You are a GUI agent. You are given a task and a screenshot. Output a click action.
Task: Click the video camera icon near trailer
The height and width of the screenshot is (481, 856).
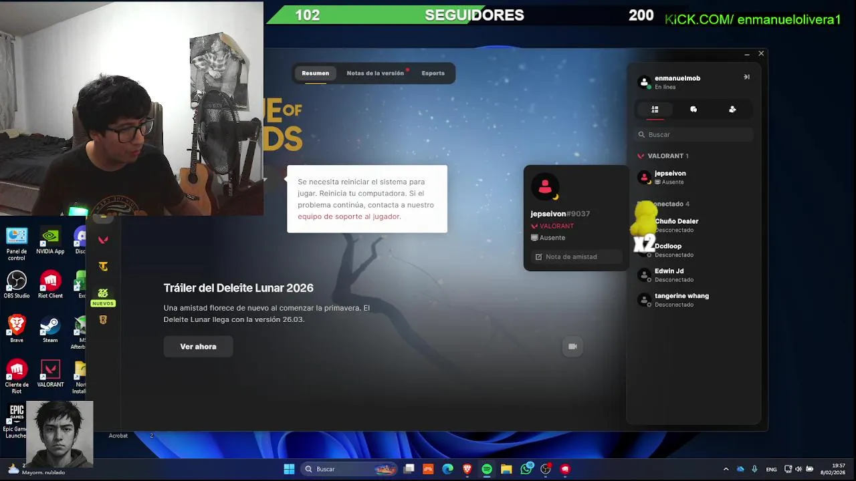pyautogui.click(x=572, y=346)
